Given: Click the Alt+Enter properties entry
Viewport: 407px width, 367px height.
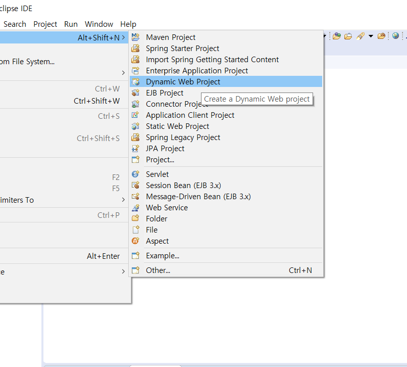Looking at the screenshot, I should pyautogui.click(x=64, y=256).
